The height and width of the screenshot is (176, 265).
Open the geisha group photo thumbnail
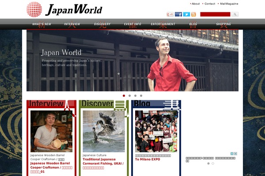point(156,132)
